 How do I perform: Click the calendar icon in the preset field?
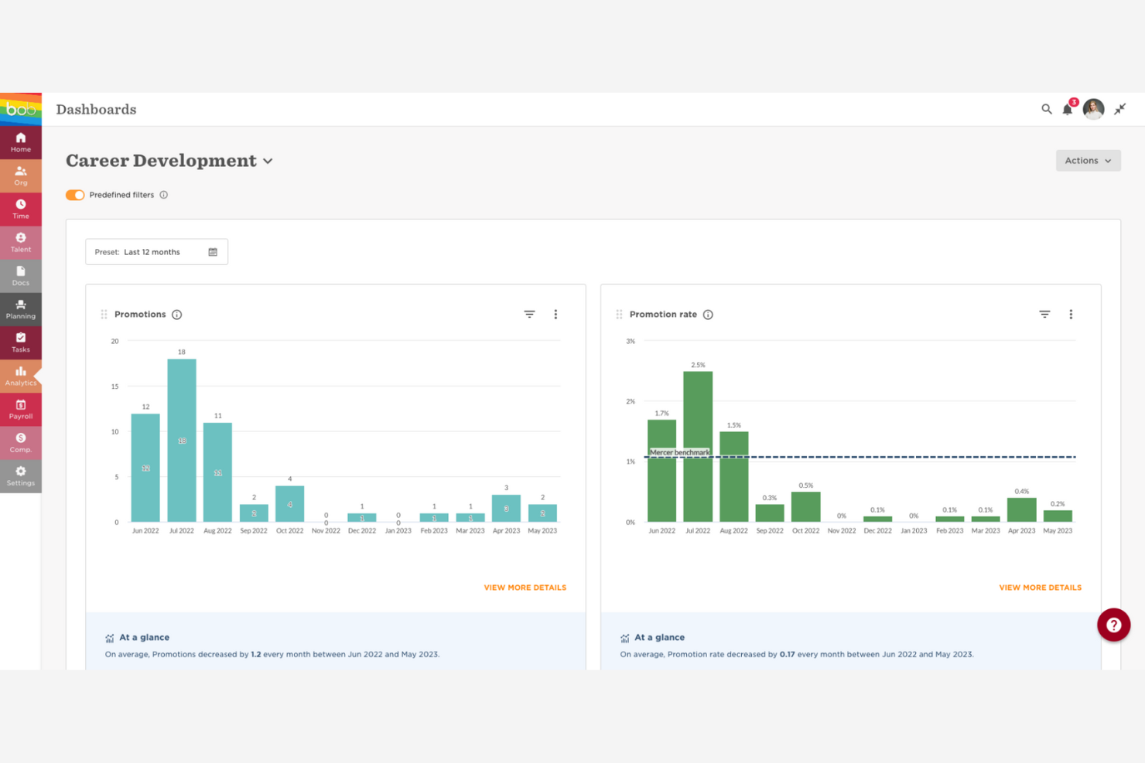tap(213, 252)
